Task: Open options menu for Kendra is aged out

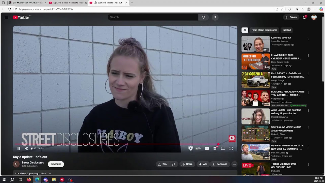Action: point(308,38)
